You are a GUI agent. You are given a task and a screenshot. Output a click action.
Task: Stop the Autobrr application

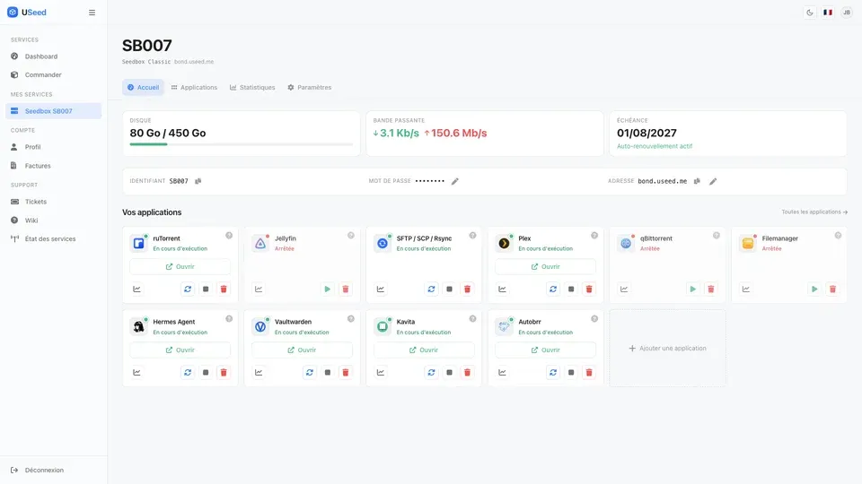pyautogui.click(x=571, y=373)
